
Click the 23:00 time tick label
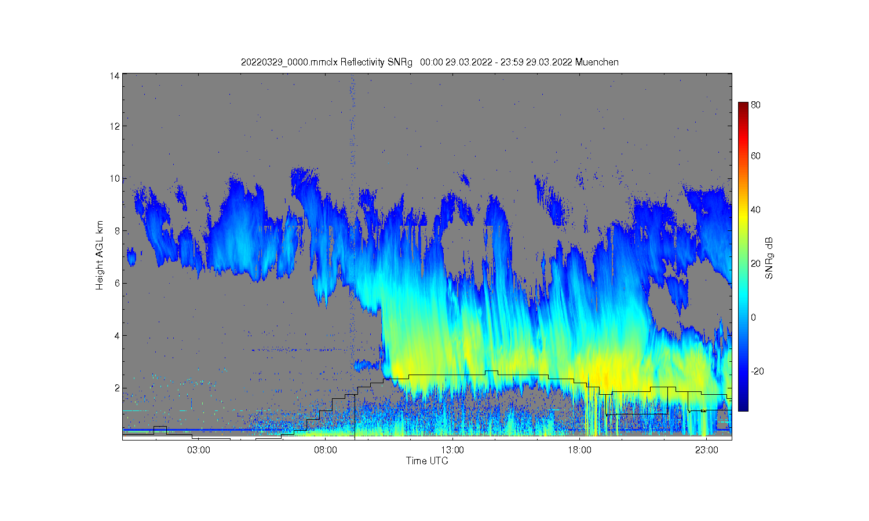(x=706, y=450)
